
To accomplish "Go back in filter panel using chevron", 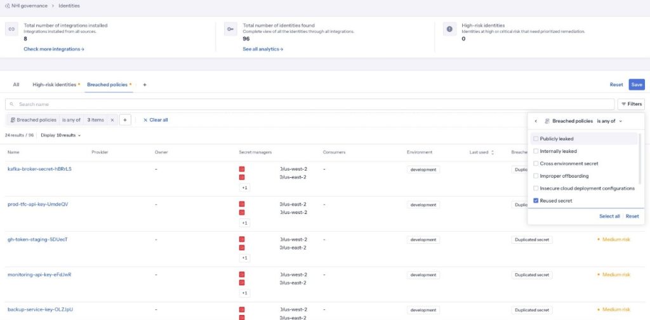I will tap(536, 121).
